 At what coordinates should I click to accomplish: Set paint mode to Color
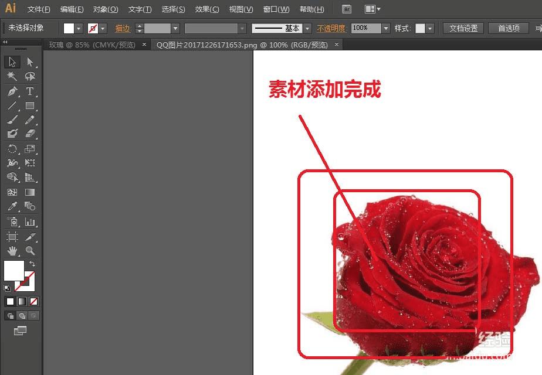[11, 301]
